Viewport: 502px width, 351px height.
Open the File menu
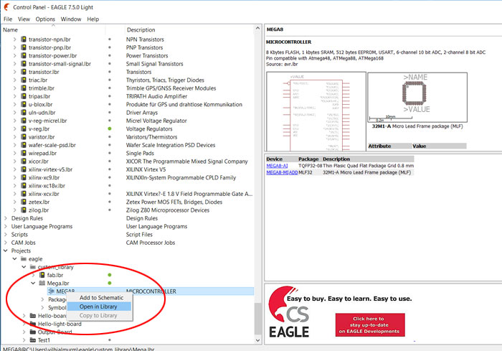pos(8,19)
